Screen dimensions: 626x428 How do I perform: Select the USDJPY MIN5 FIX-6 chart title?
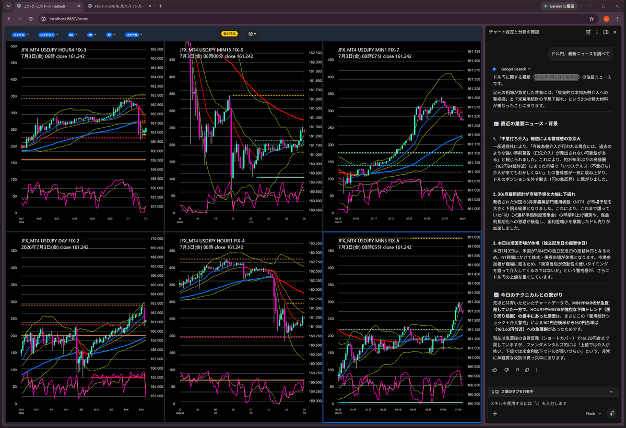(369, 241)
